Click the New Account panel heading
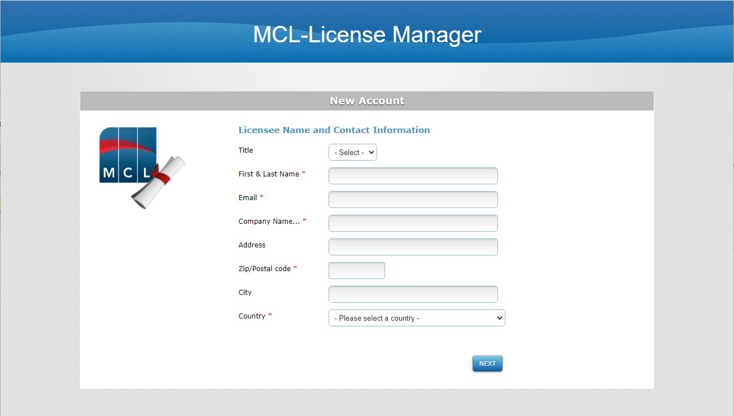This screenshot has width=734, height=416. [x=367, y=101]
